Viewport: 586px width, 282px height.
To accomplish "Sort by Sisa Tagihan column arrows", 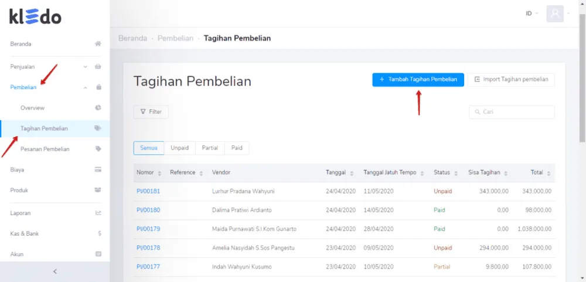I will (506, 173).
